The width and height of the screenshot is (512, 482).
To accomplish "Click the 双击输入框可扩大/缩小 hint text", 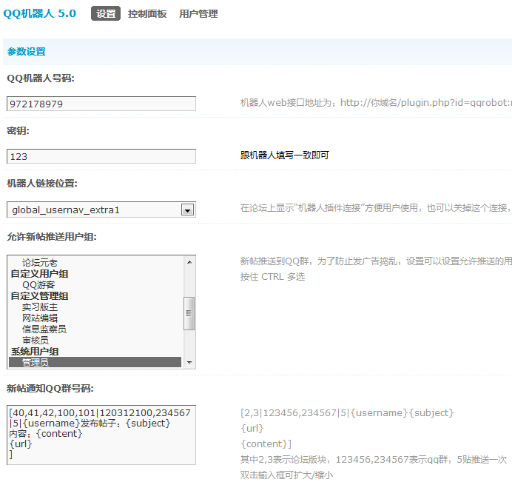I will pyautogui.click(x=286, y=475).
